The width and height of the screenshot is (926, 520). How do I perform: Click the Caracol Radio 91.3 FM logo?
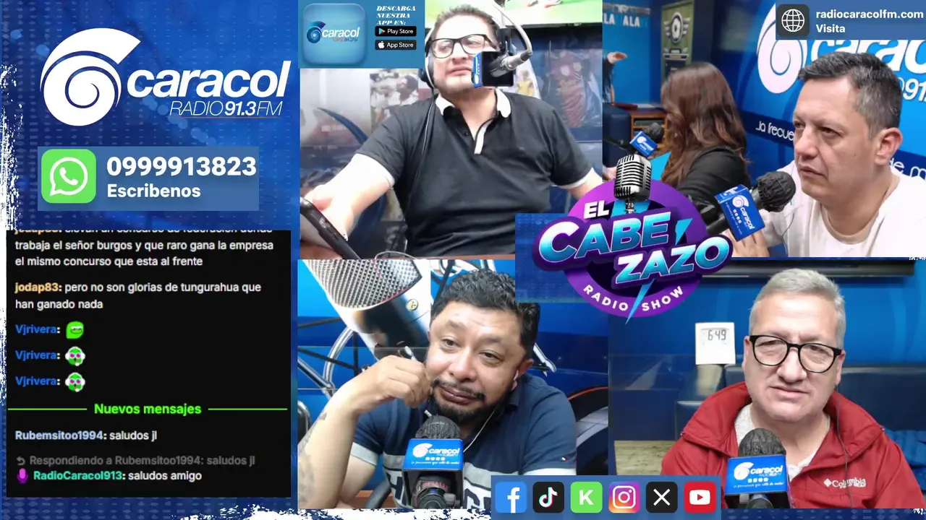[x=165, y=78]
